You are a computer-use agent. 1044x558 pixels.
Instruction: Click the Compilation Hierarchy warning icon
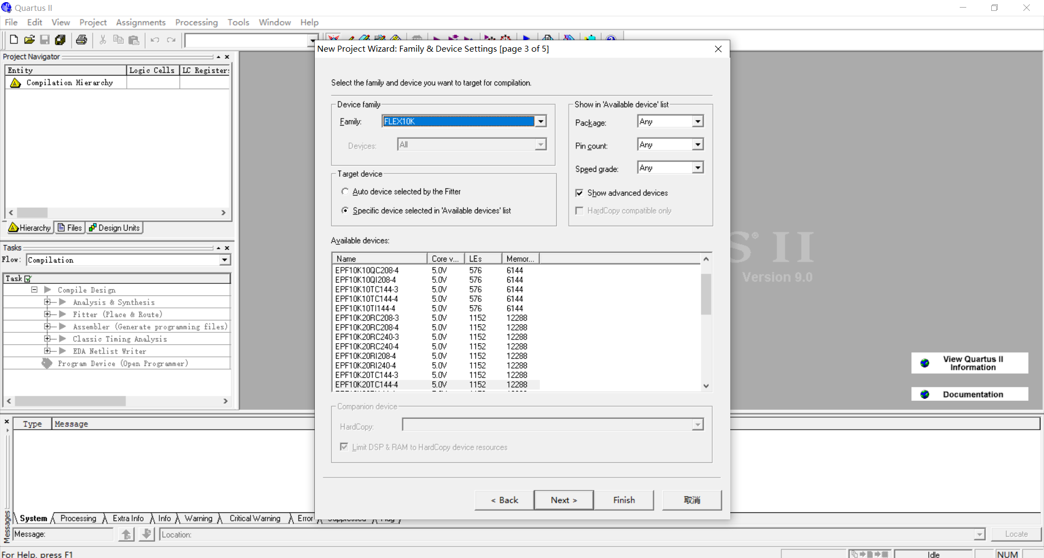point(15,83)
